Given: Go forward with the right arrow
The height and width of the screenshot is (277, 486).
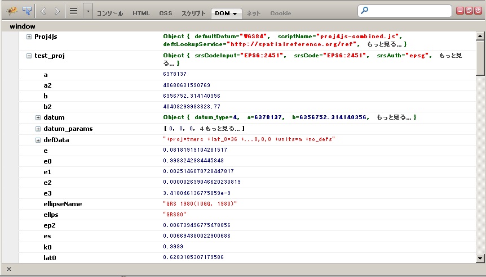Looking at the screenshot, I should 58,11.
